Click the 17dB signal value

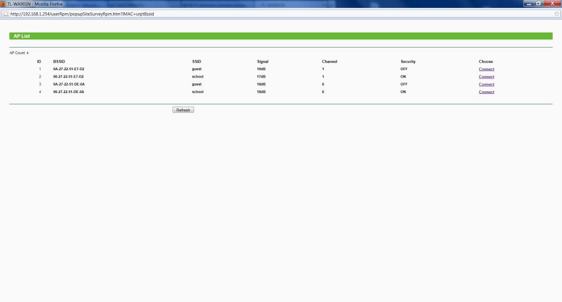(x=261, y=77)
